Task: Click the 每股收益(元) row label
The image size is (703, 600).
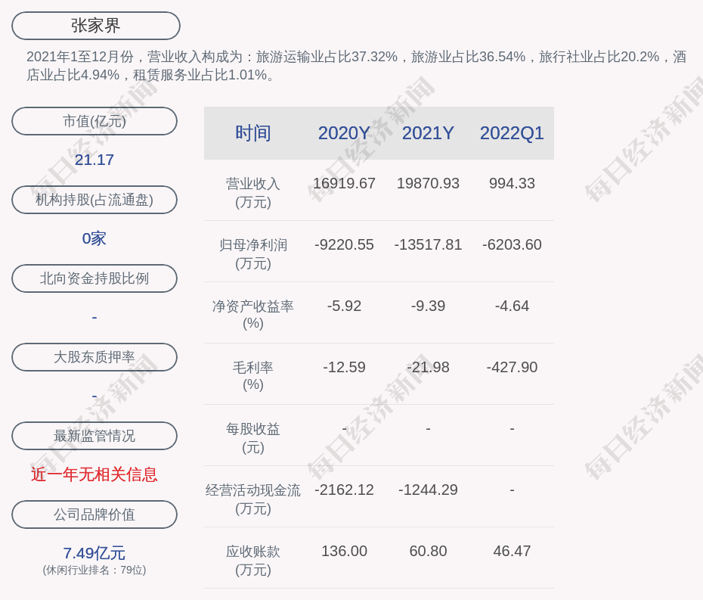Action: tap(253, 437)
